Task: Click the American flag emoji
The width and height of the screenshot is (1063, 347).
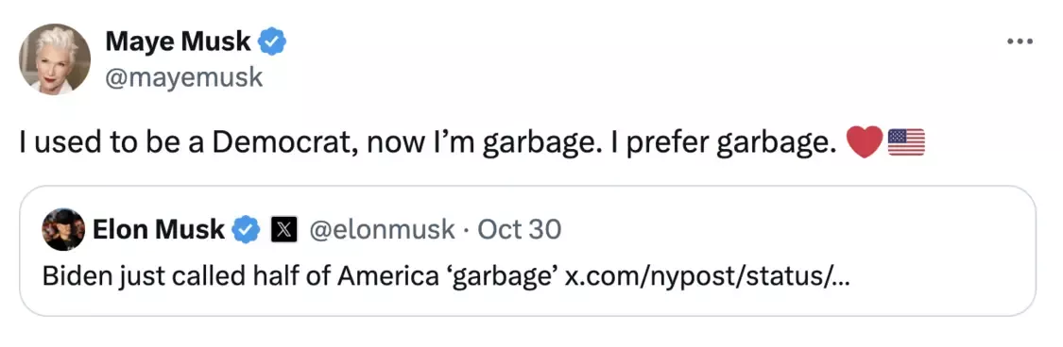Action: [x=906, y=142]
